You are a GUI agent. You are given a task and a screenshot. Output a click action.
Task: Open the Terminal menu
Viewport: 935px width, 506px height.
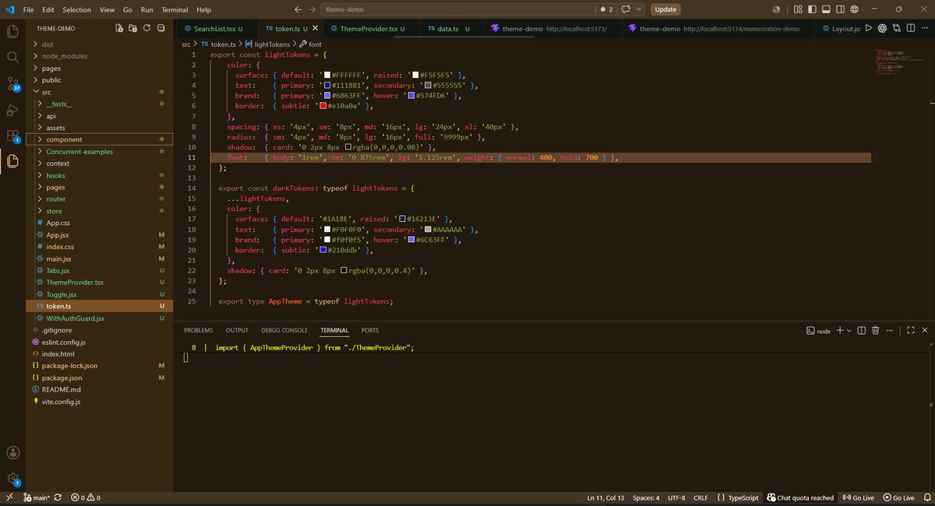pos(175,9)
